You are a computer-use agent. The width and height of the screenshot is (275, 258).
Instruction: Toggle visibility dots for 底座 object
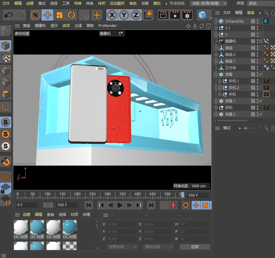point(257,48)
